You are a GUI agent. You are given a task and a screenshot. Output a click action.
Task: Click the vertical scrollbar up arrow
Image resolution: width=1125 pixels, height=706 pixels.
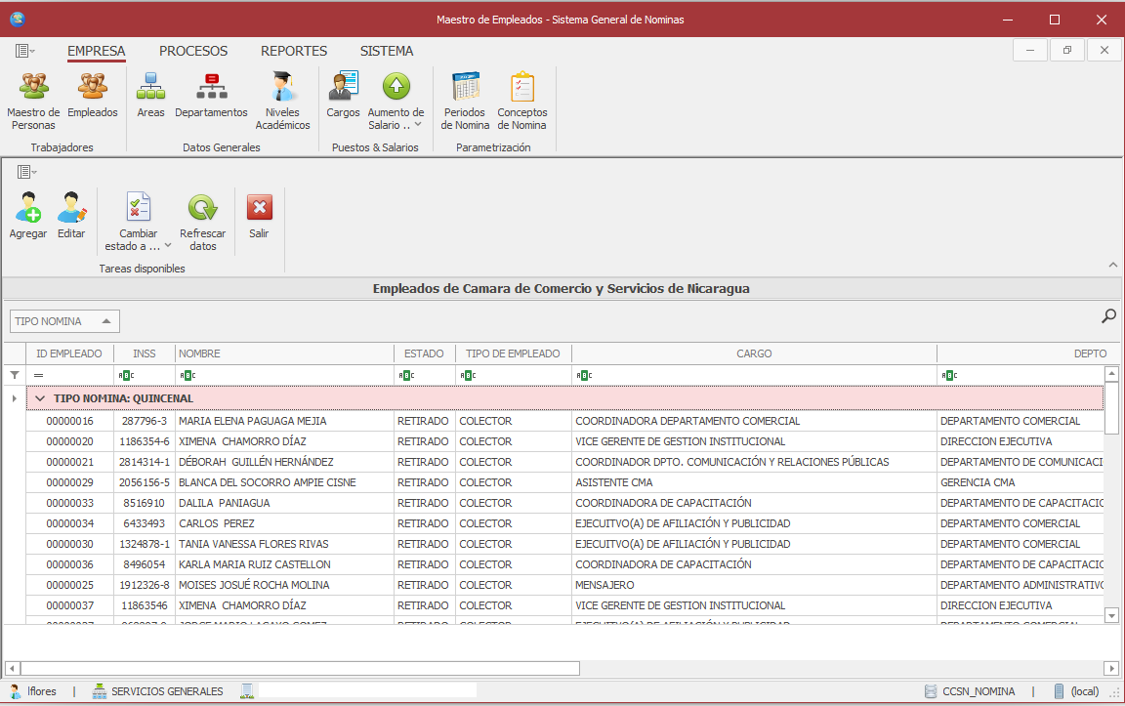[1111, 373]
